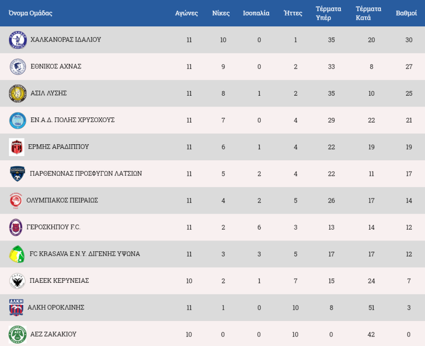Sort by Όνομα Ομάδας column header
425x346 pixels.
(30, 13)
